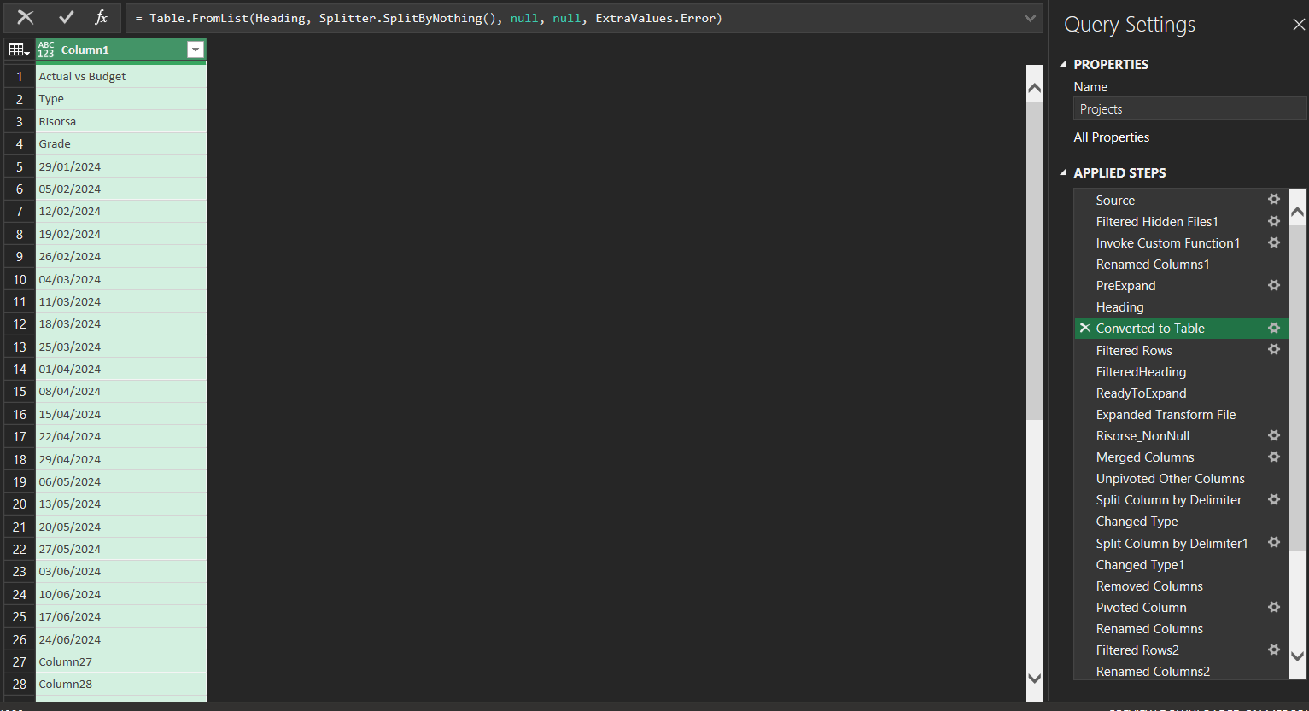Delete the Converted to Table step

click(1084, 328)
